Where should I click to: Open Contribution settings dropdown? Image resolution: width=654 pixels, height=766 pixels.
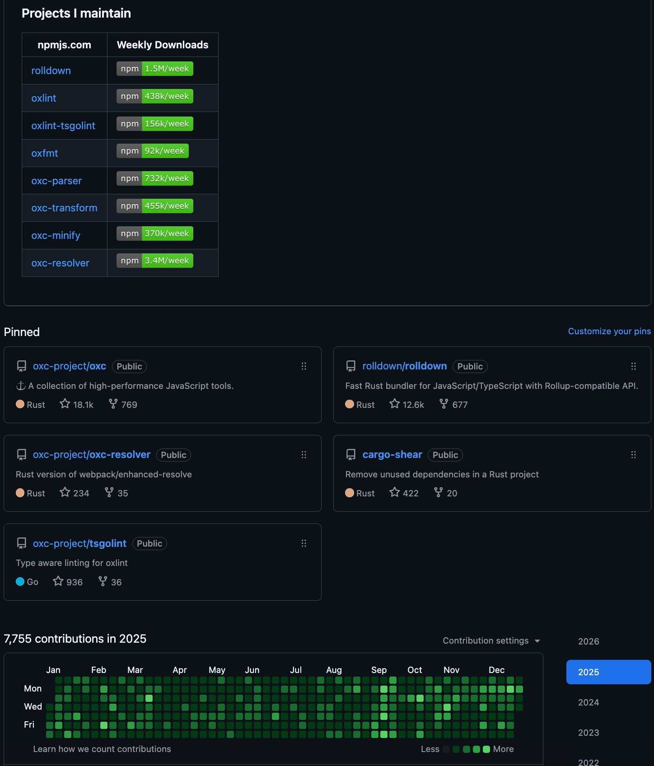(x=491, y=640)
